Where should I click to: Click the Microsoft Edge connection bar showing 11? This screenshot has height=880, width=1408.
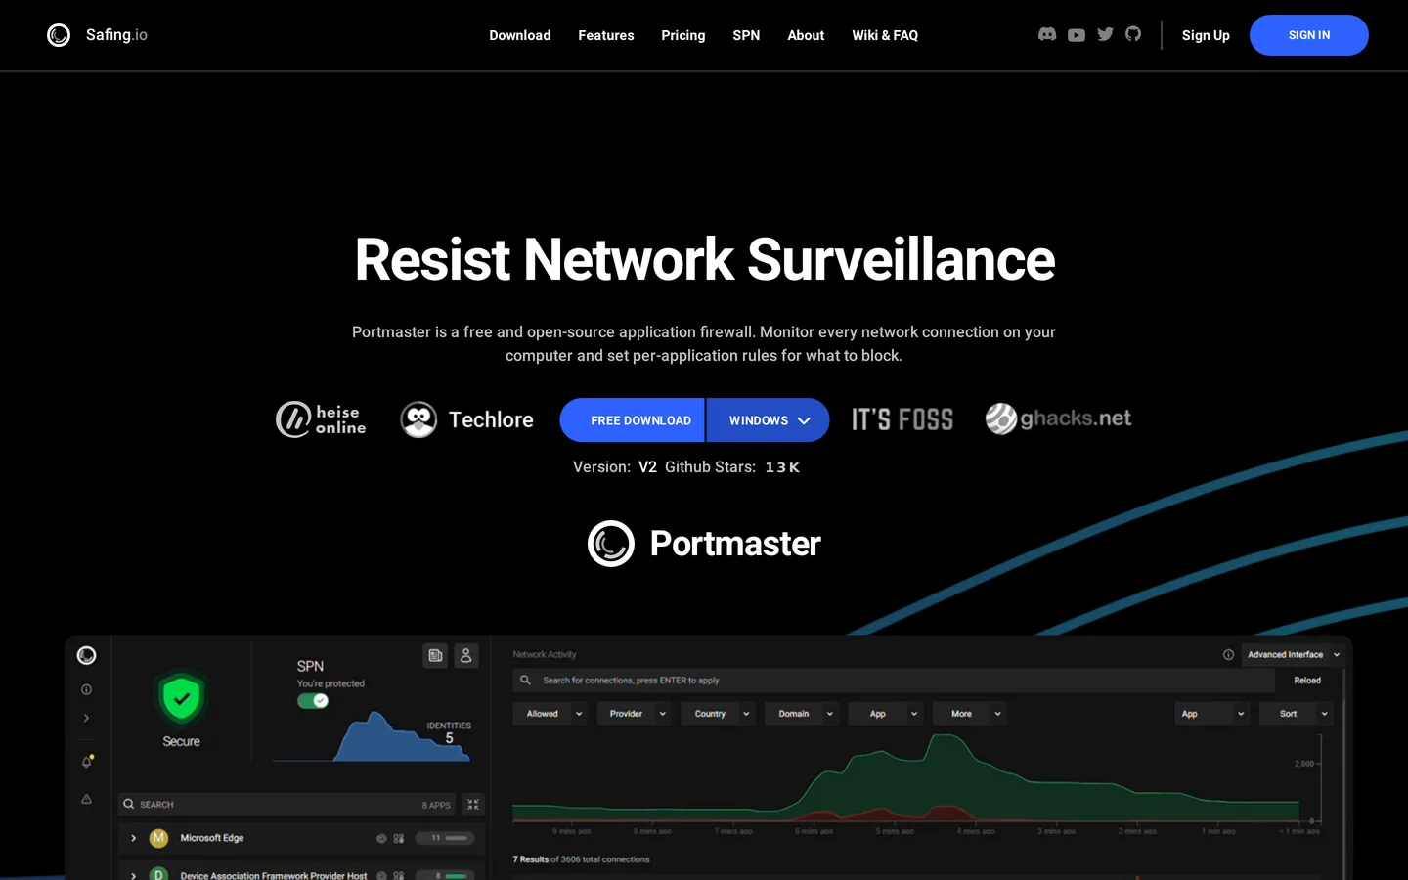pos(445,838)
